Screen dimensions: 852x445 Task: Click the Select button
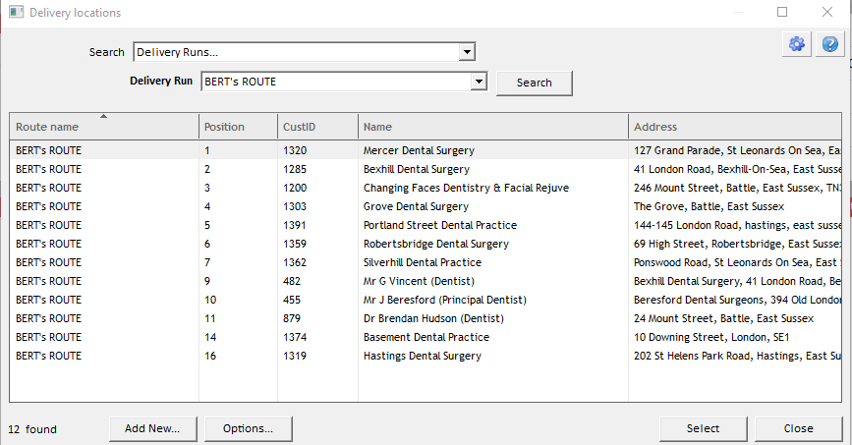pyautogui.click(x=703, y=428)
